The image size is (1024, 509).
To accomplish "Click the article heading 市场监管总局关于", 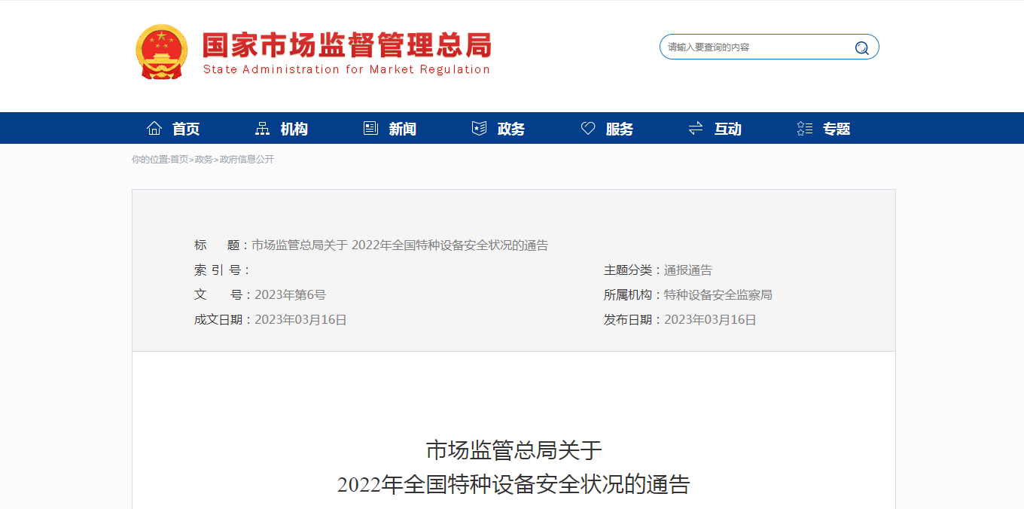I will click(x=514, y=450).
